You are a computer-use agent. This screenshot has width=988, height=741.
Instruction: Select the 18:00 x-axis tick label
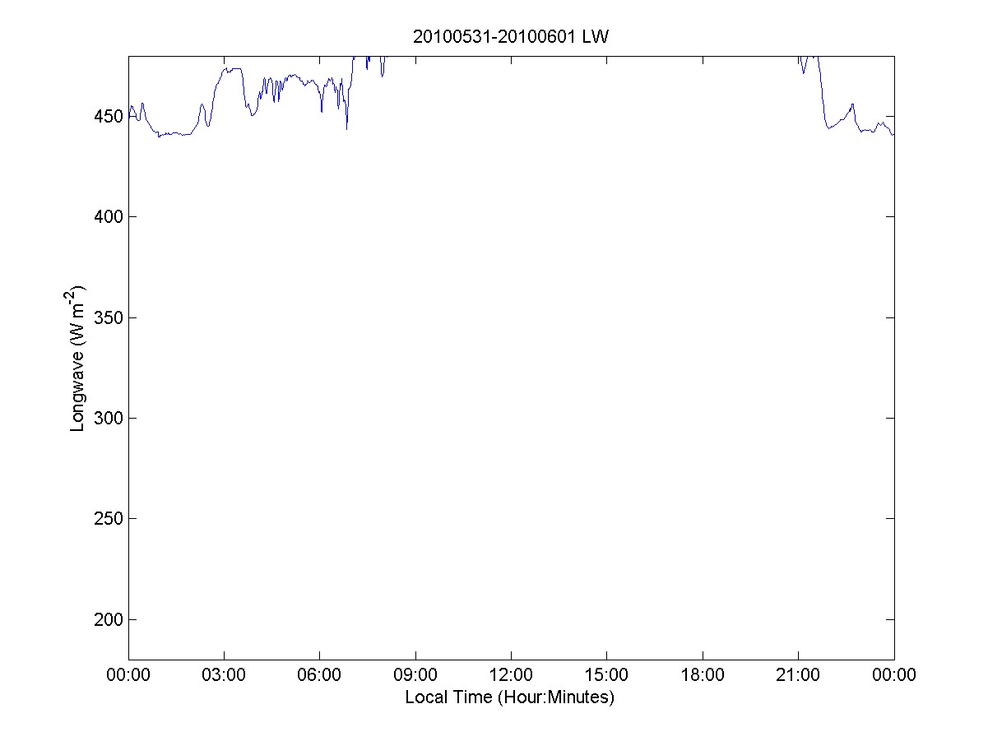point(703,676)
